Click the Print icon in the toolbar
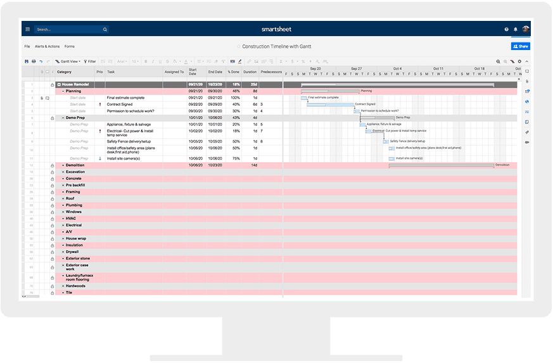Image resolution: width=553 pixels, height=363 pixels. (x=34, y=61)
